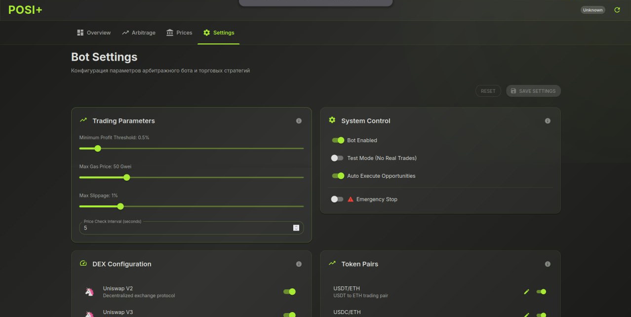
Task: Disable the USDT/ETH trading pair
Action: coord(541,292)
